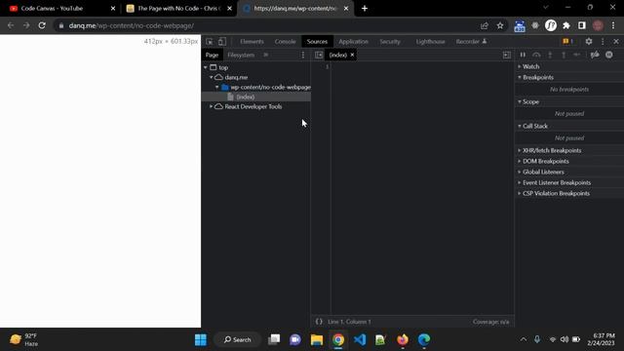624x351 pixels.
Task: Open File Explorer from taskbar
Action: pyautogui.click(x=317, y=339)
